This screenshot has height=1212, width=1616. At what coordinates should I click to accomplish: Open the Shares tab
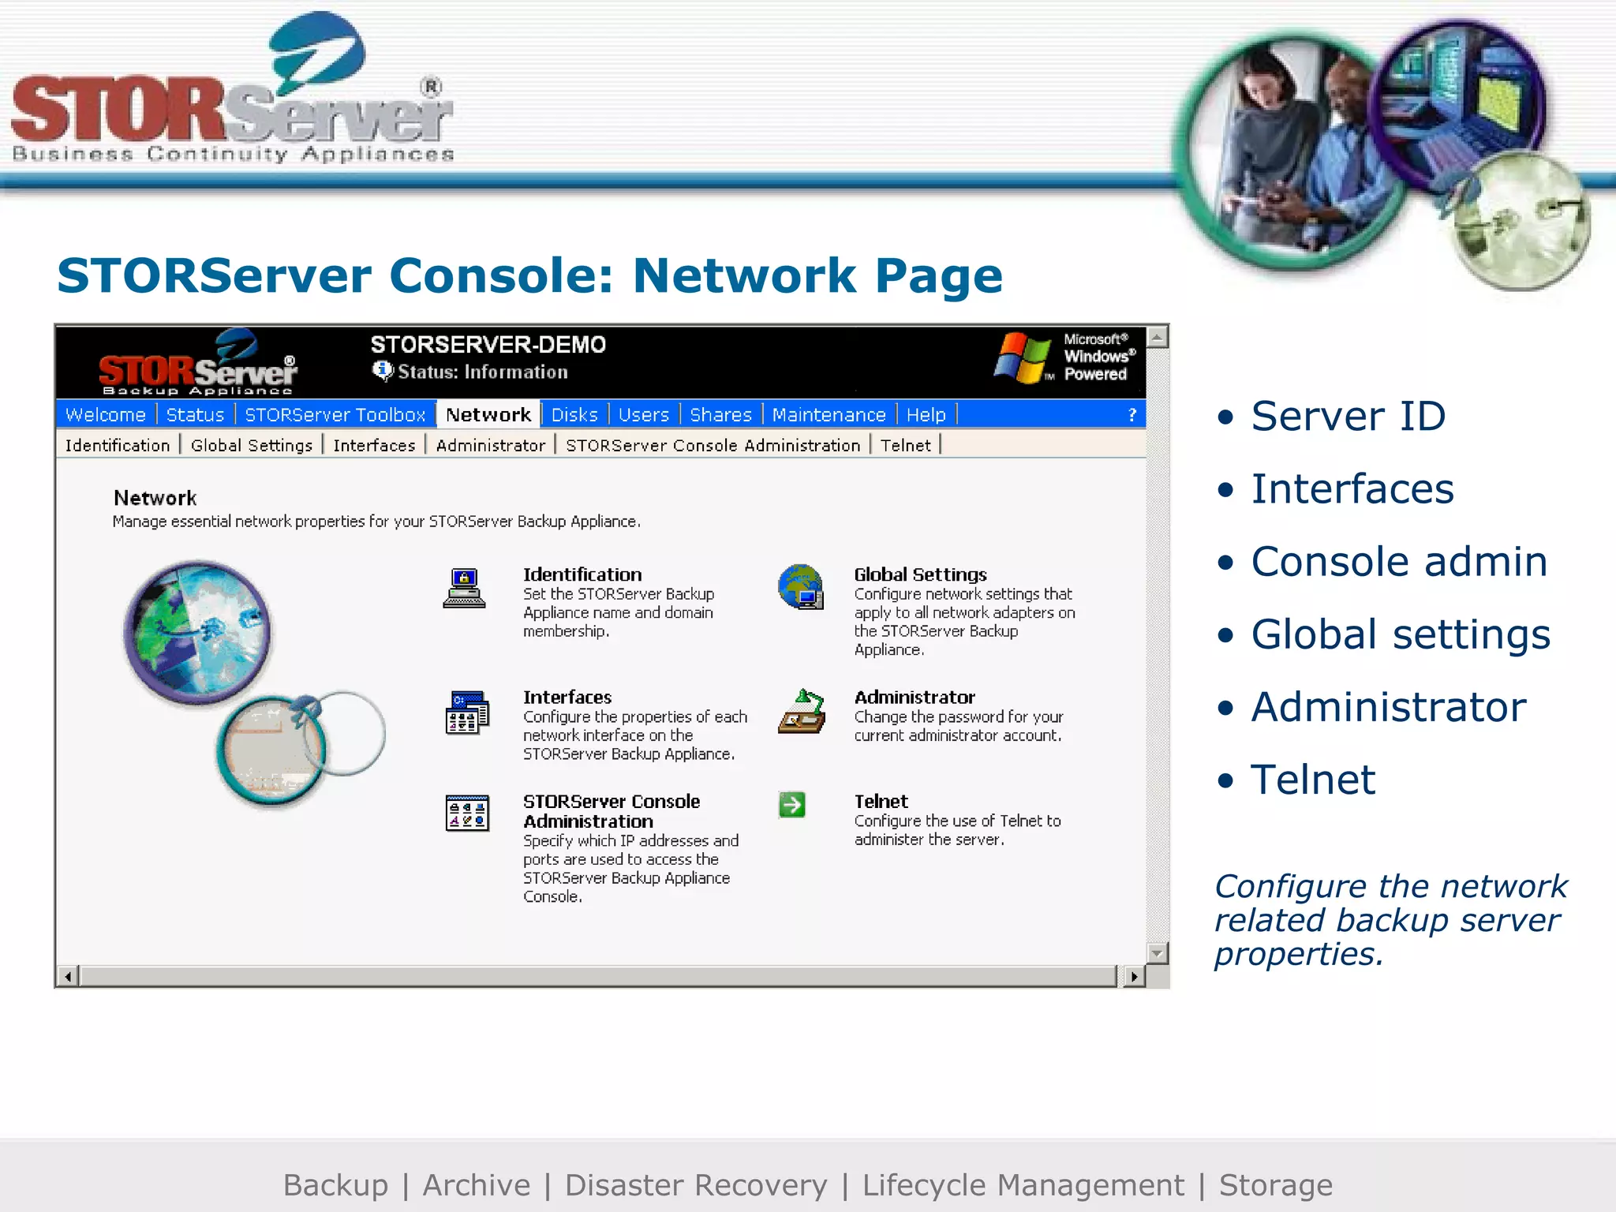click(720, 414)
